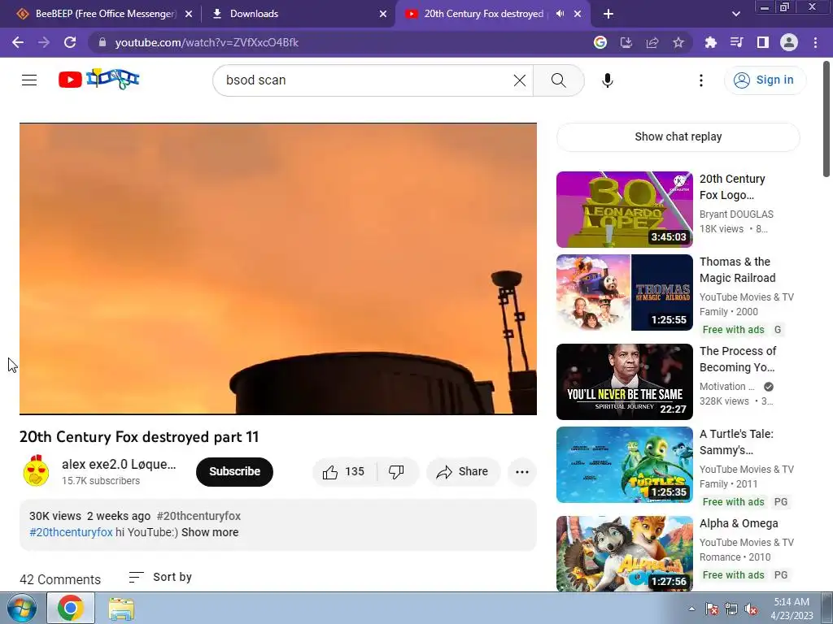
Task: Open Action Center flag tray icon
Action: pyautogui.click(x=712, y=609)
